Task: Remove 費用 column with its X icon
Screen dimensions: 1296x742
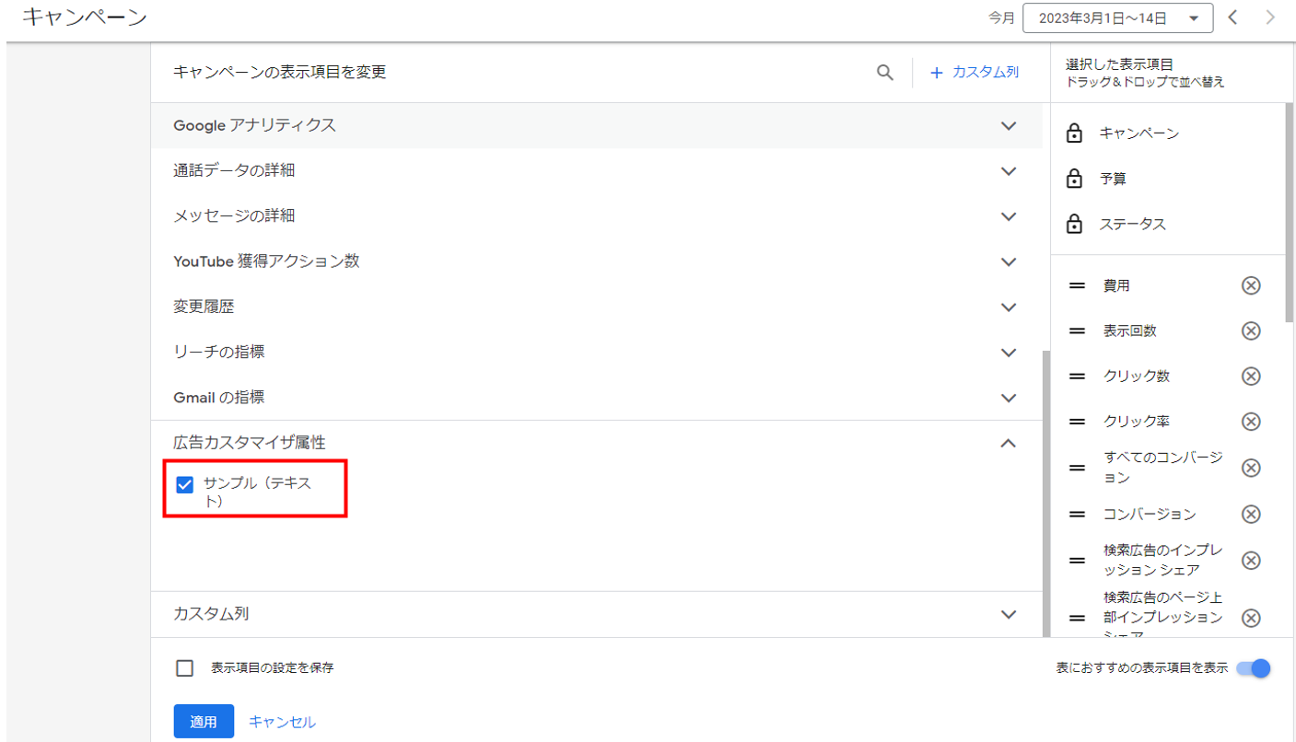Action: 1251,285
